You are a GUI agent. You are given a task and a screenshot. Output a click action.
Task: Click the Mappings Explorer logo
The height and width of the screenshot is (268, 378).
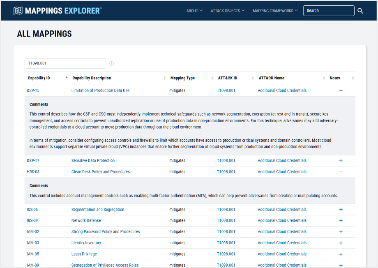(58, 11)
